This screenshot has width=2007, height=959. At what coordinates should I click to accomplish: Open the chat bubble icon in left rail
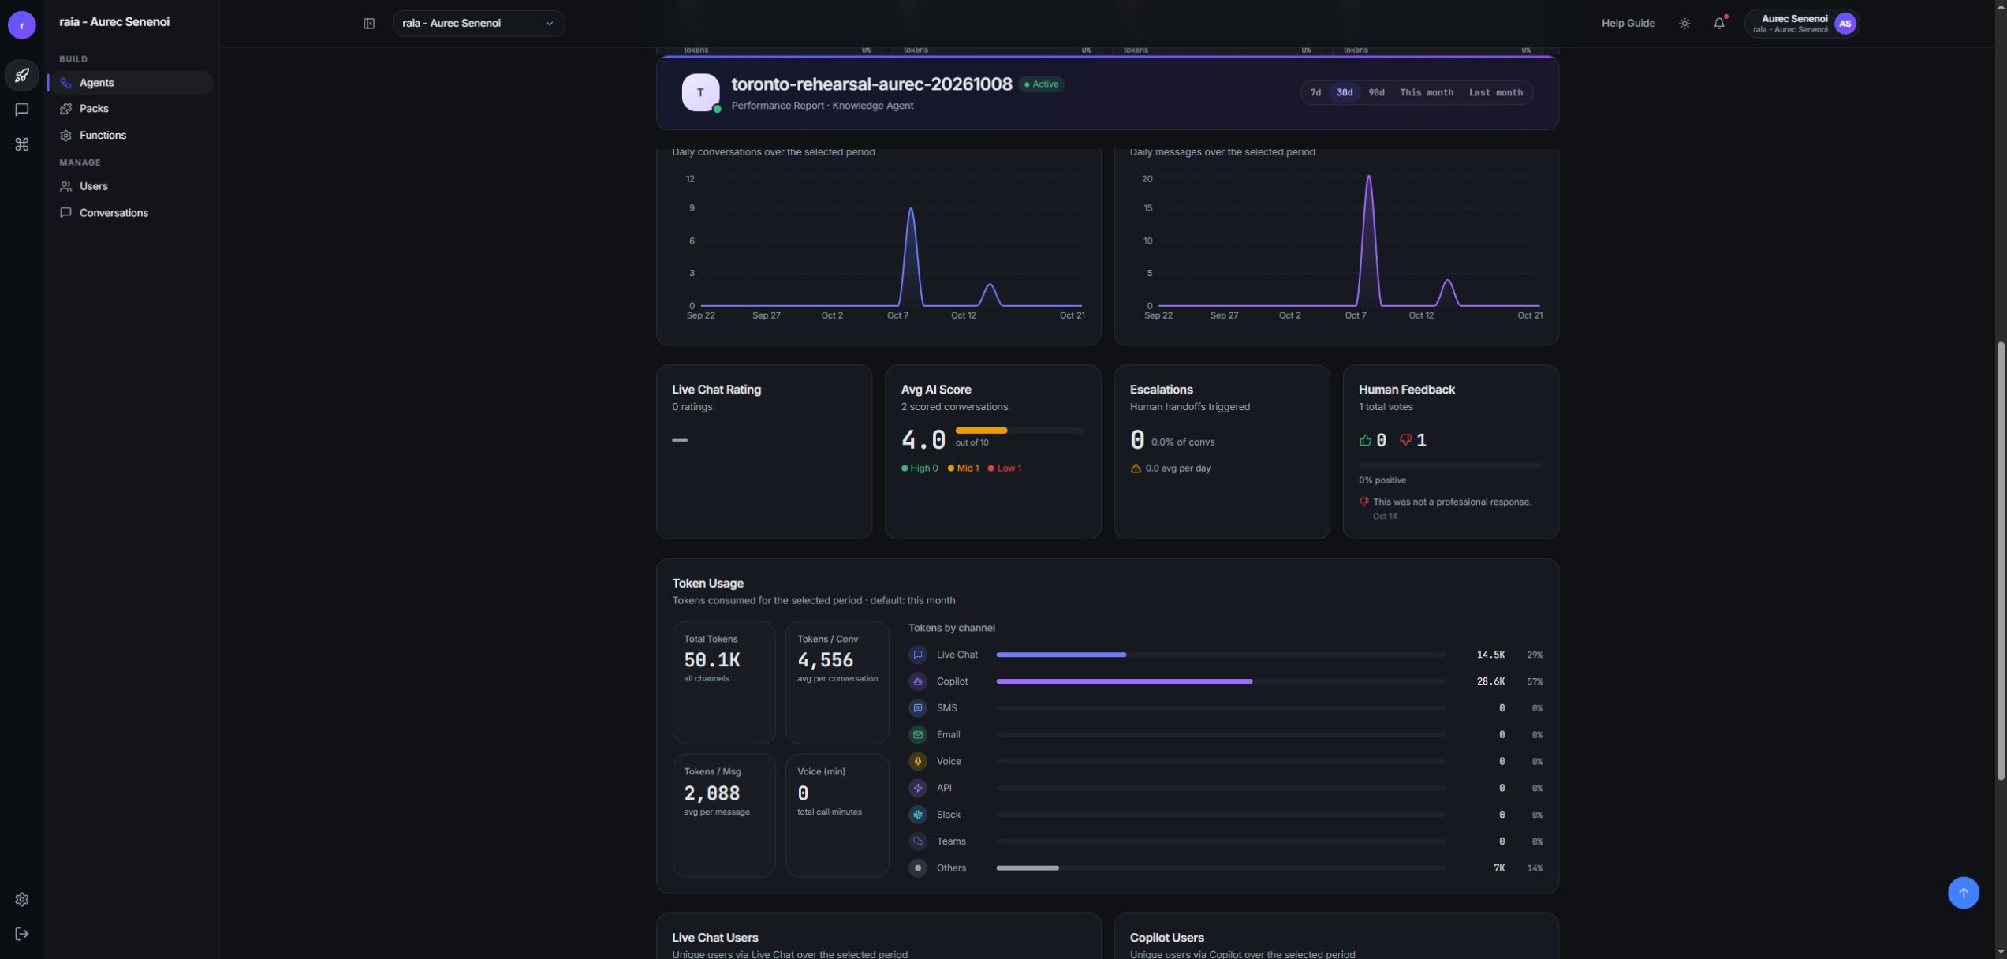coord(22,110)
